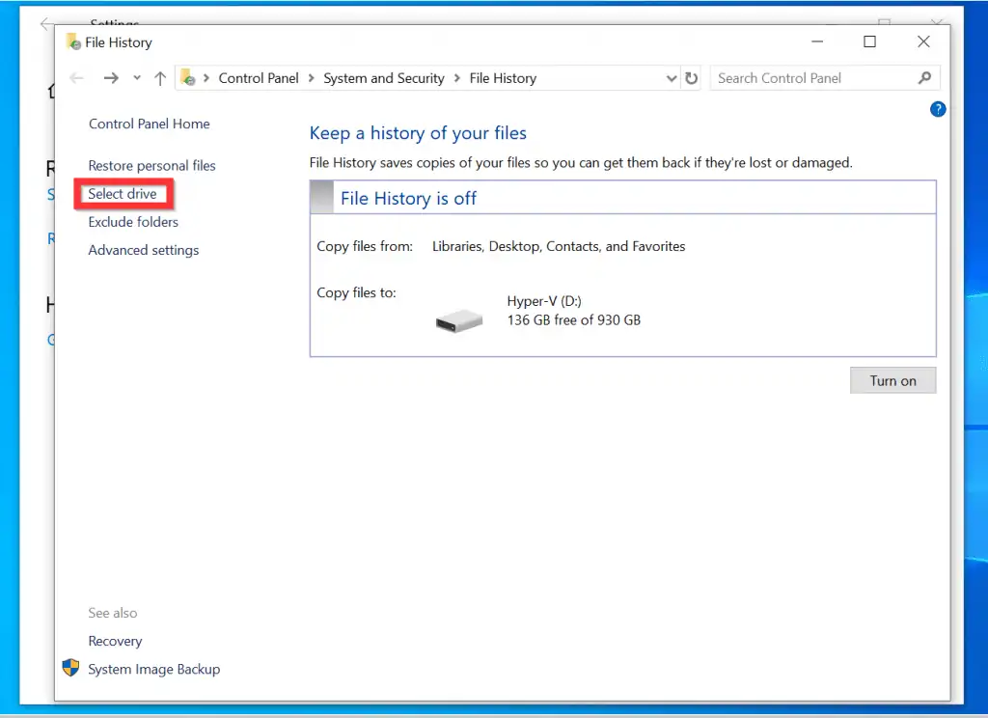Click the back navigation arrow
Viewport: 988px width, 718px height.
pyautogui.click(x=77, y=78)
